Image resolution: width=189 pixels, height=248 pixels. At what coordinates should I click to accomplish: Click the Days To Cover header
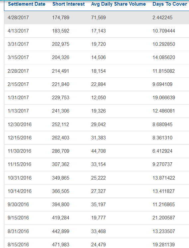[170, 4]
